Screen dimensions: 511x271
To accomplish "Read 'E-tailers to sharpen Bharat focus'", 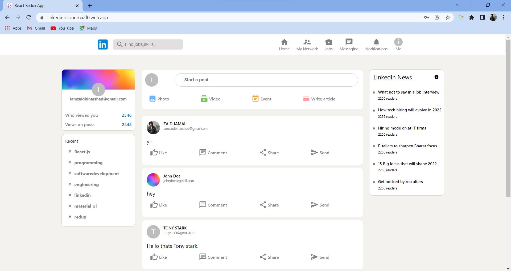I will tap(407, 146).
